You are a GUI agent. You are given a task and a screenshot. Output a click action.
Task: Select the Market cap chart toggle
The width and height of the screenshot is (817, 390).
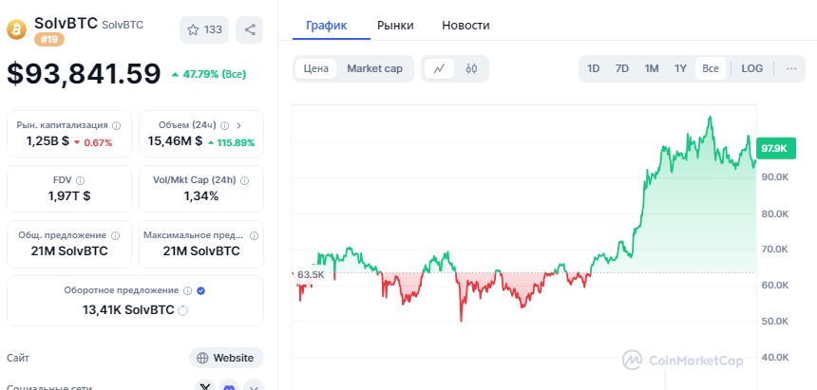click(374, 68)
